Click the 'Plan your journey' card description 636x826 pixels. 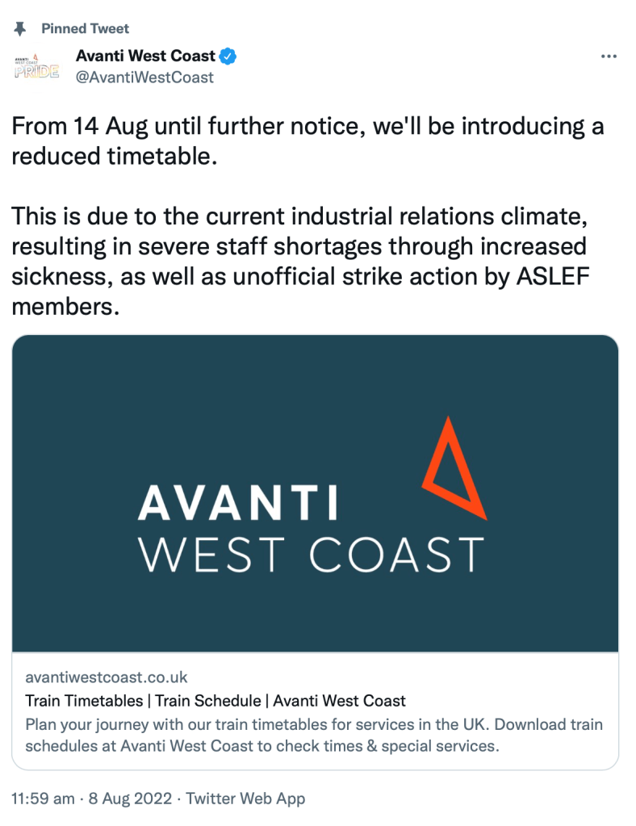pos(314,735)
